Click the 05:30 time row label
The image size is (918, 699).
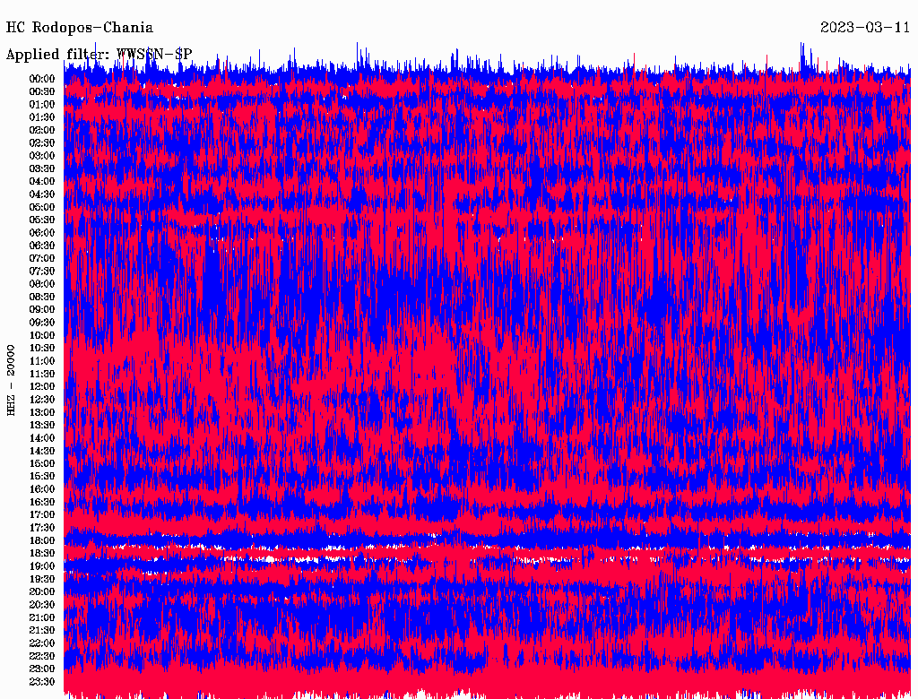pos(42,220)
